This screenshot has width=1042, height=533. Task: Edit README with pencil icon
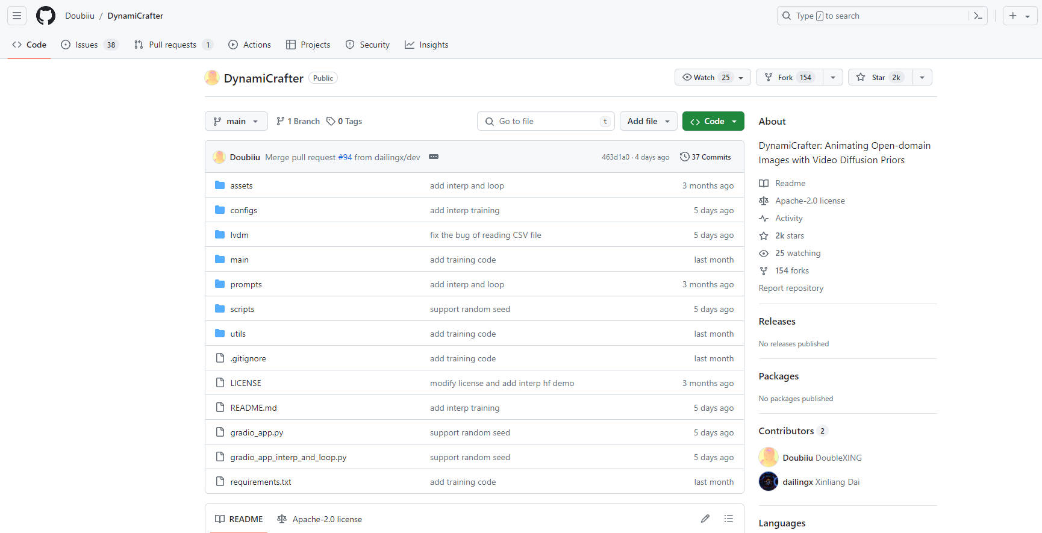705,519
